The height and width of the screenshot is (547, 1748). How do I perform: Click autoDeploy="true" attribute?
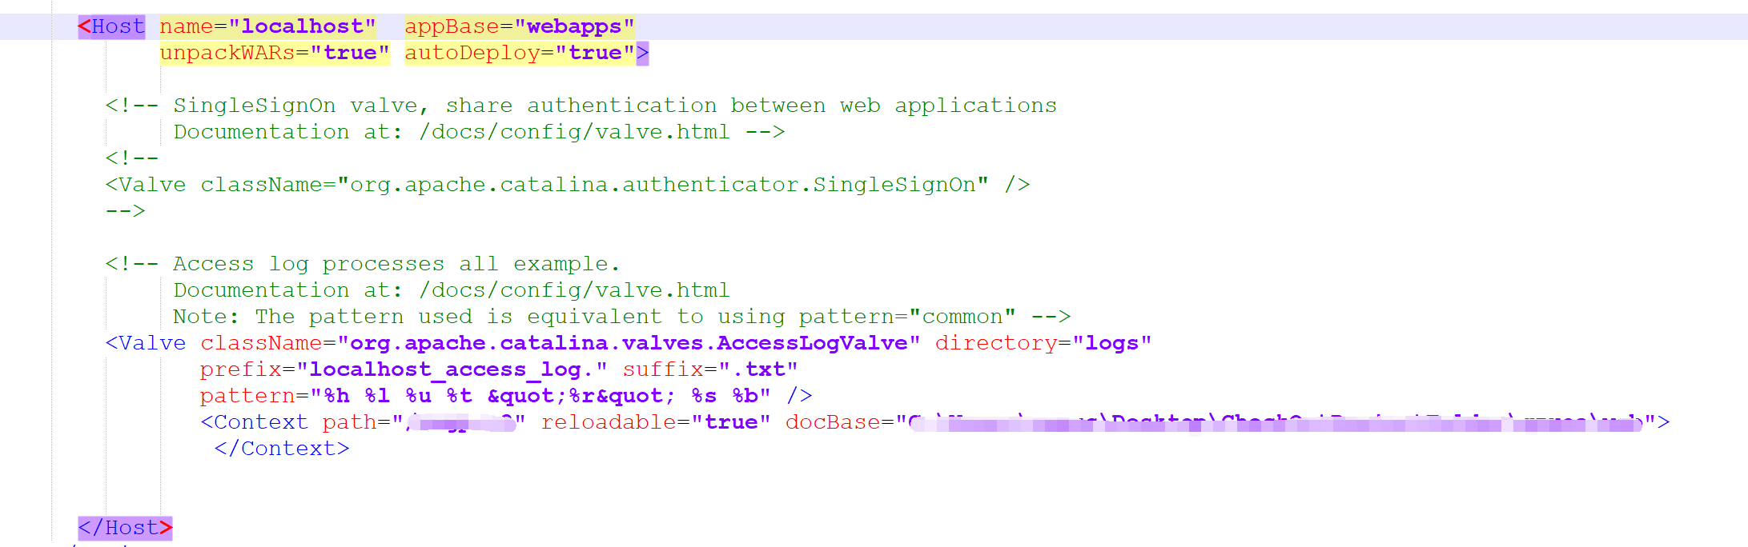[520, 53]
